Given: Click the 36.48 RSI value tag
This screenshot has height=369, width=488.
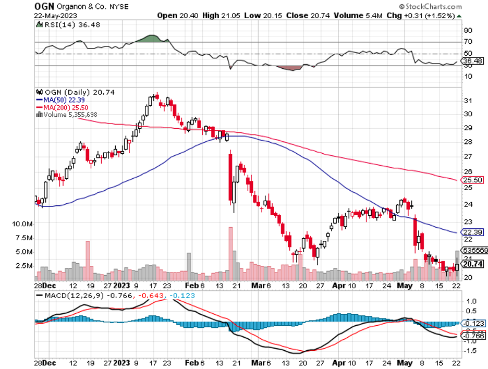Looking at the screenshot, I should pyautogui.click(x=472, y=60).
